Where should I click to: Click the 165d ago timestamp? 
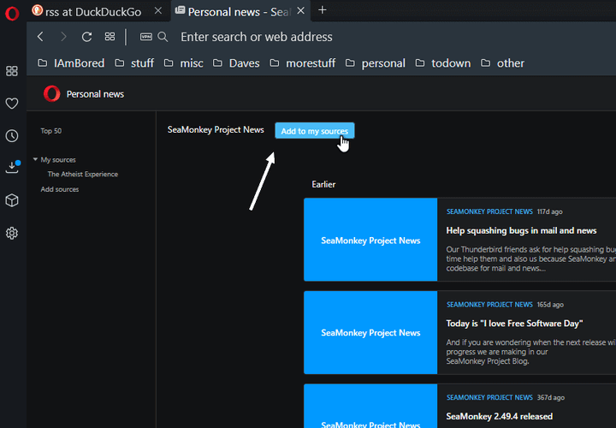pos(550,305)
